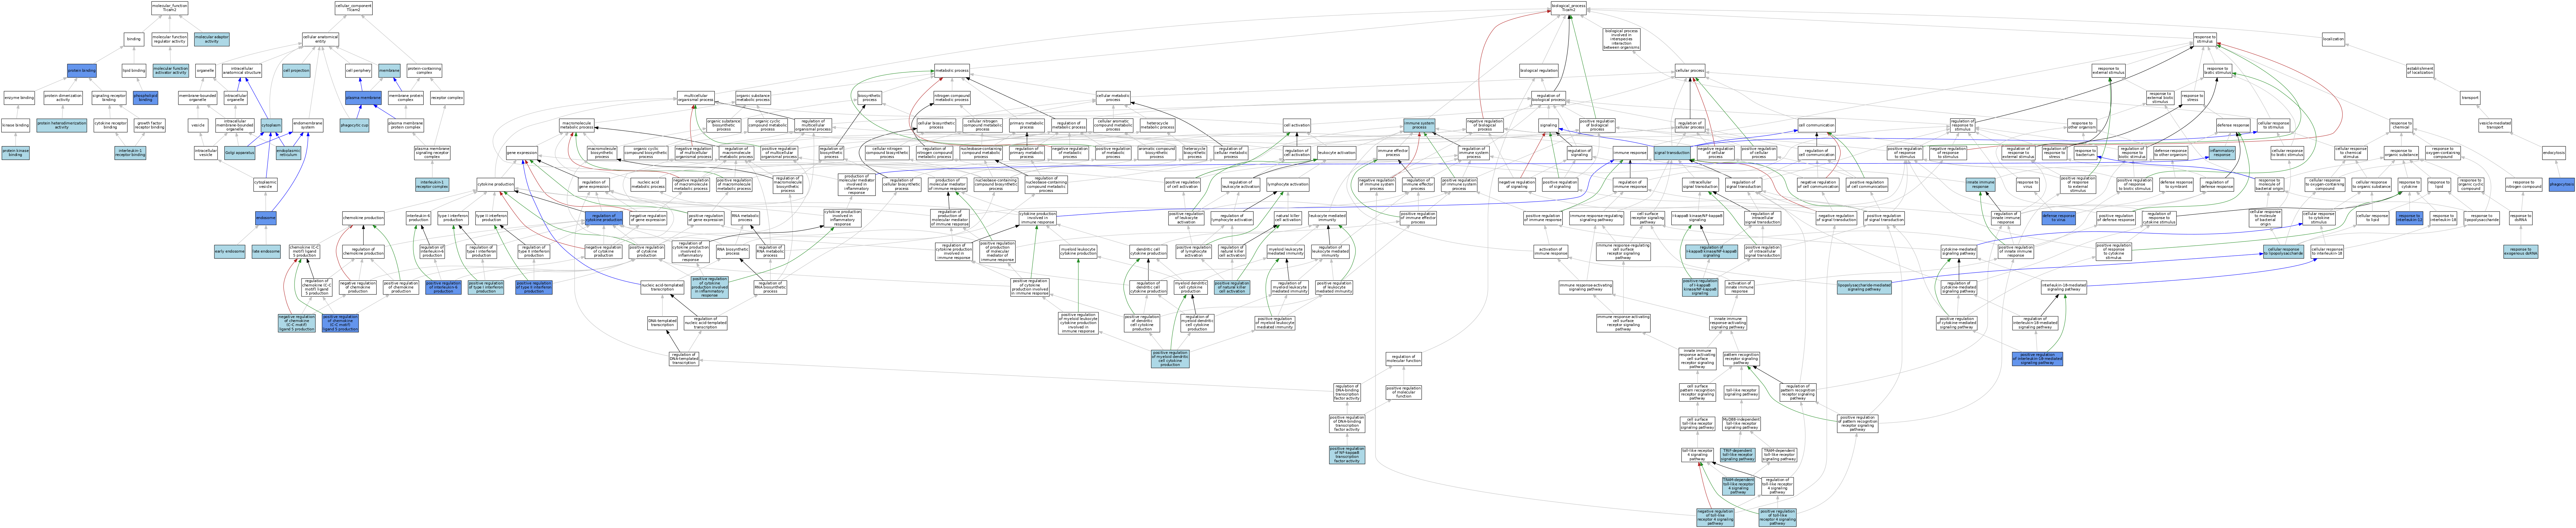2576x528 pixels.
Task: Click the 'cellular anatomical entity' node
Action: click(x=320, y=39)
